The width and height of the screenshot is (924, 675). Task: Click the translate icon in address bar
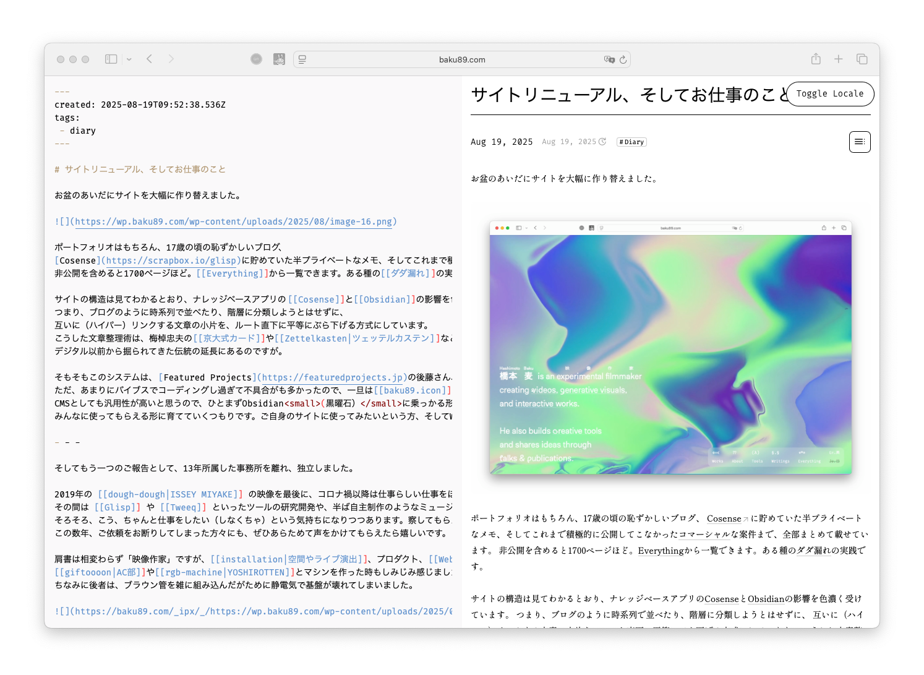coord(609,59)
